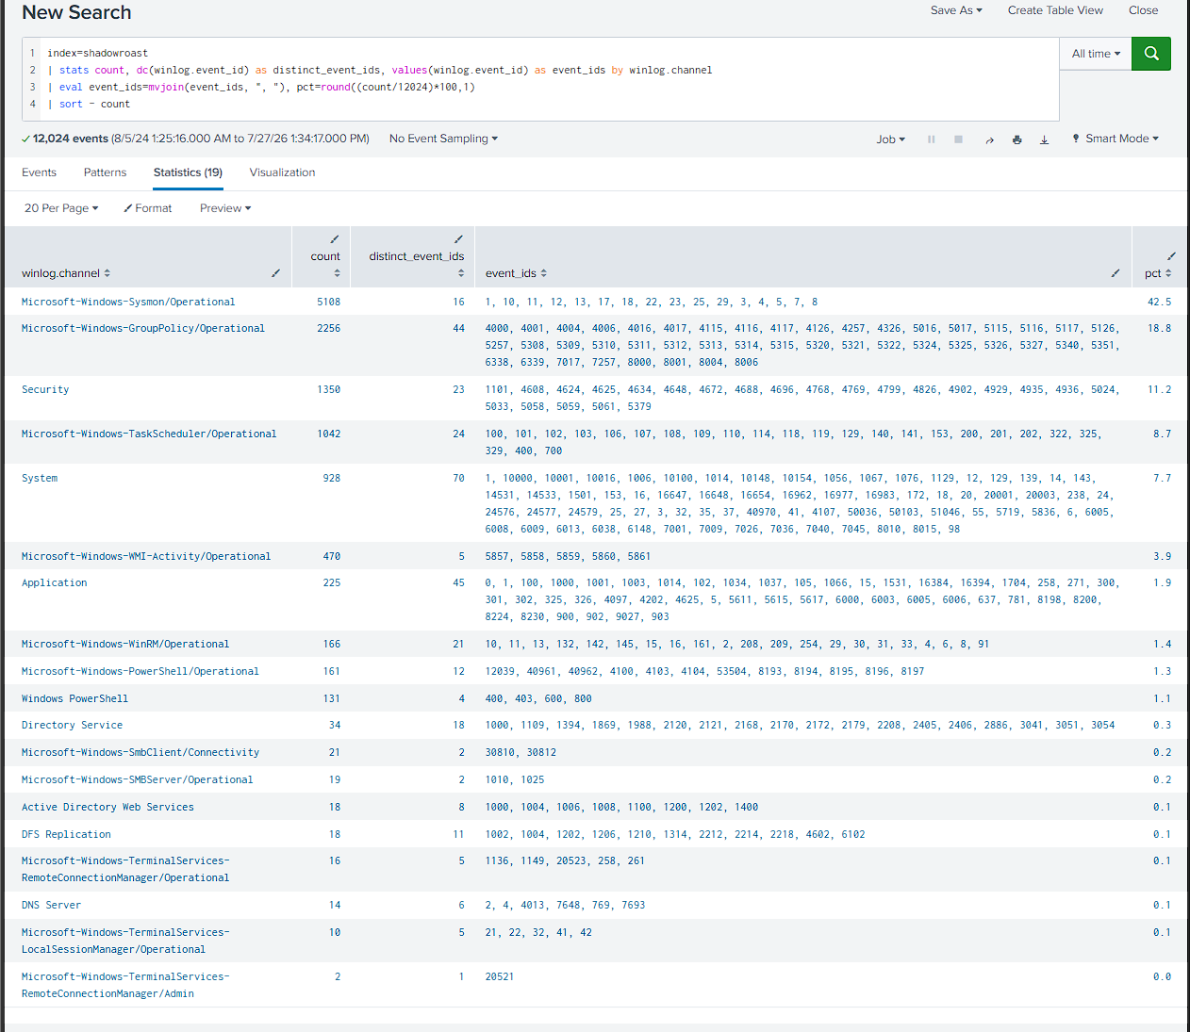Click count value 2256

pos(329,329)
